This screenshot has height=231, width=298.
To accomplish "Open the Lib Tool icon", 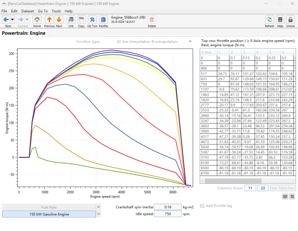I will (92, 20).
